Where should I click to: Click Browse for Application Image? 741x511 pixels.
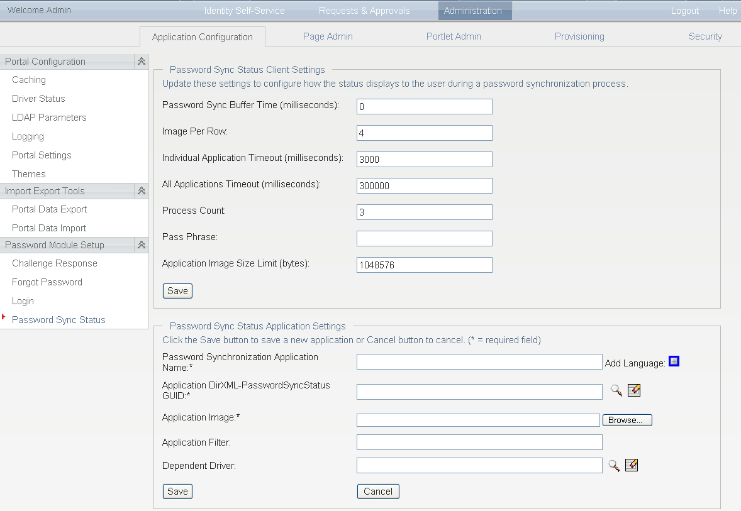tap(627, 420)
